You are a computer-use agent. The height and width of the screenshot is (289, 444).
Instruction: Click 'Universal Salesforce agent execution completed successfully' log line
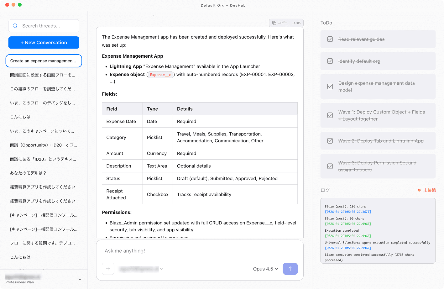point(377,243)
